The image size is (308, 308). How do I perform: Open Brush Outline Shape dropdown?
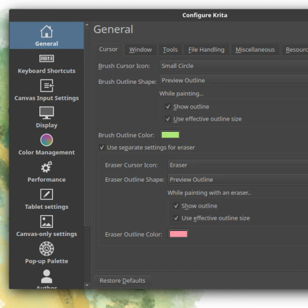[x=234, y=81]
